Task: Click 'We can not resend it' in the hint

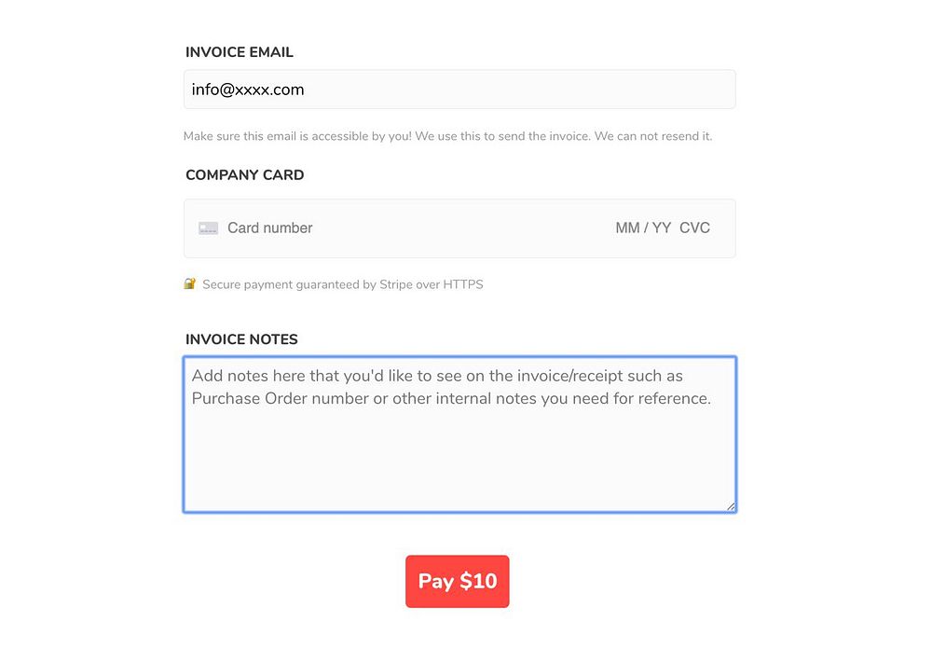Action: (x=652, y=136)
